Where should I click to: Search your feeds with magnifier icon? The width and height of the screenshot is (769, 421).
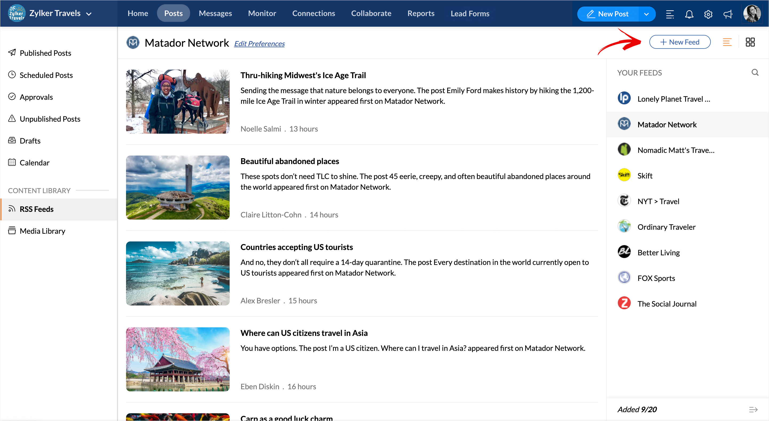(755, 73)
